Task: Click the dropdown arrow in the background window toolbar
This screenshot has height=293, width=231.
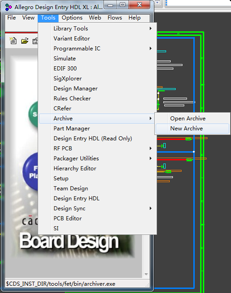Action: (157, 2)
